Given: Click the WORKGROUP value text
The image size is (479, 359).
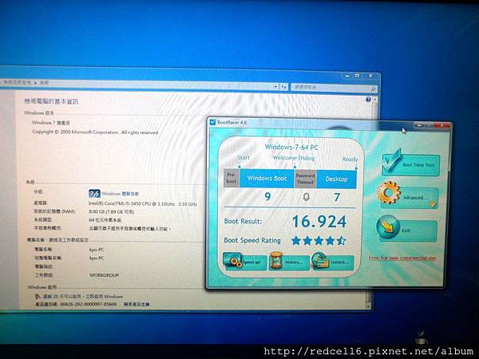Looking at the screenshot, I should point(104,275).
